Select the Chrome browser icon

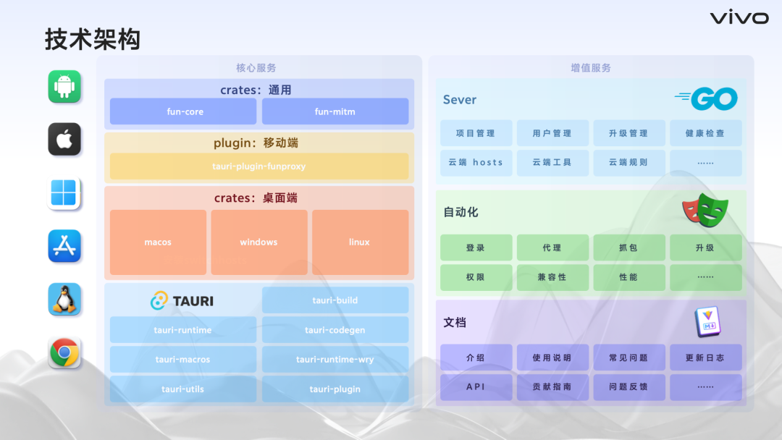click(x=64, y=353)
